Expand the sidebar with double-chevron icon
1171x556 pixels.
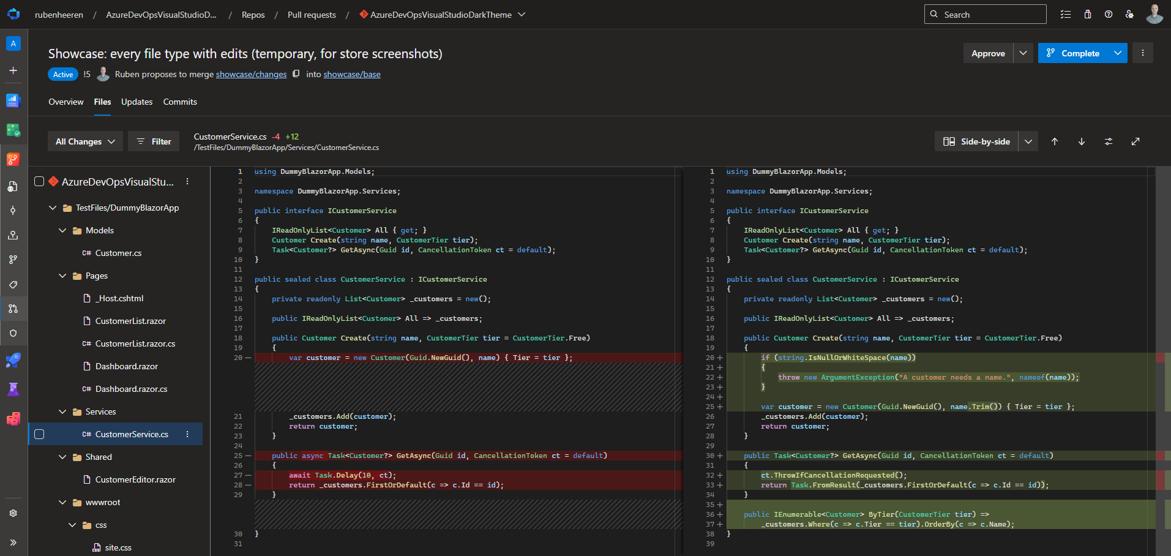tap(13, 543)
